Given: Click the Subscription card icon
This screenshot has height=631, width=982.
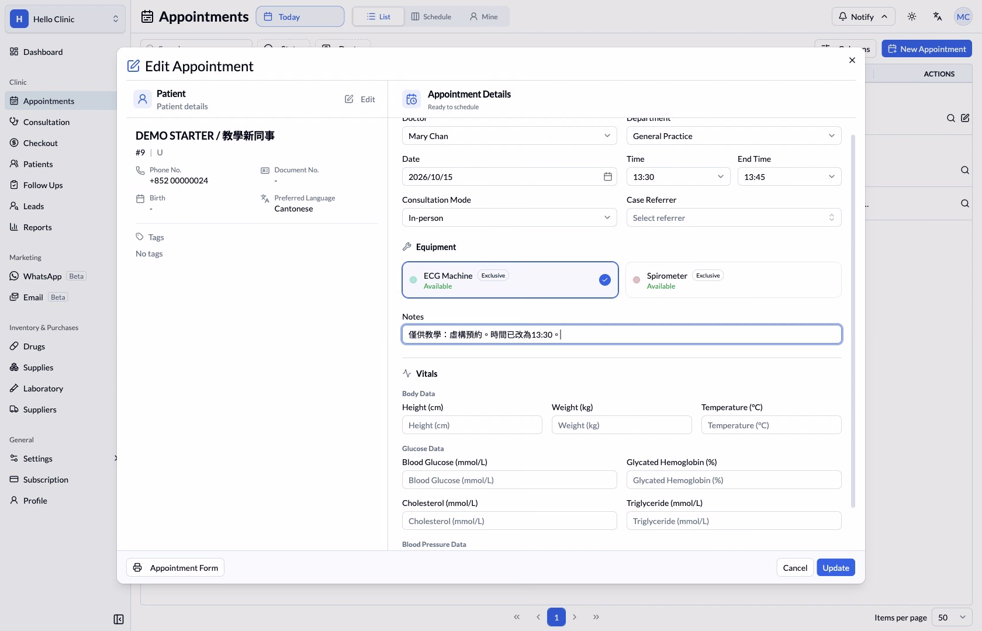Looking at the screenshot, I should (x=14, y=479).
